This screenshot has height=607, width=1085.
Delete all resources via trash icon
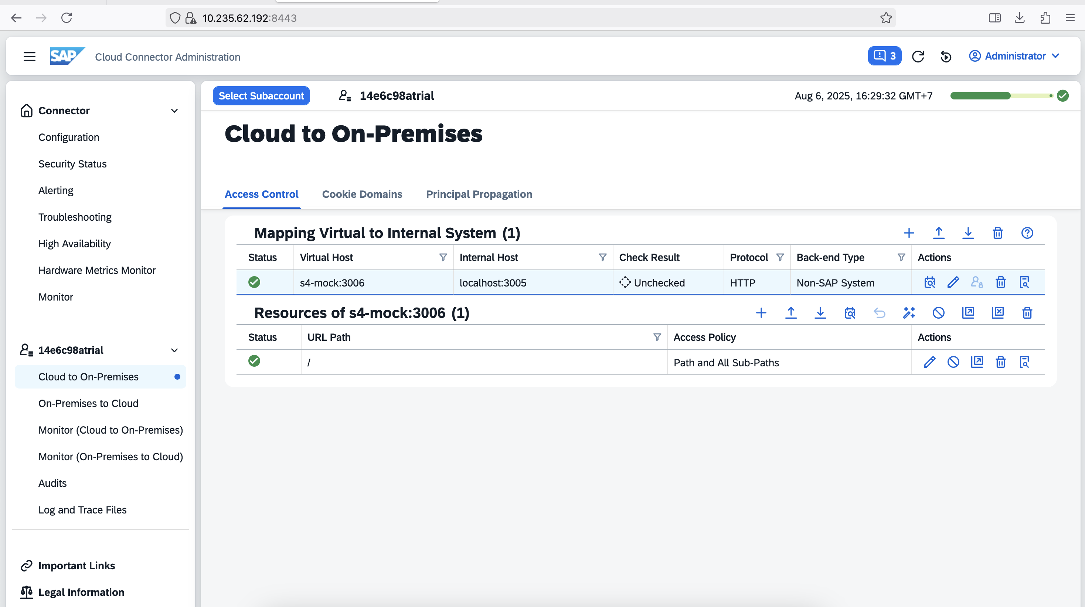point(1027,313)
